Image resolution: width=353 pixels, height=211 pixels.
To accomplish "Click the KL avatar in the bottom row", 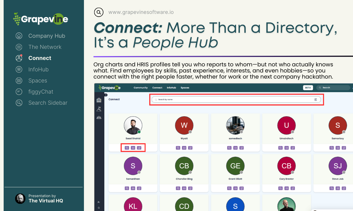I will [133, 204].
